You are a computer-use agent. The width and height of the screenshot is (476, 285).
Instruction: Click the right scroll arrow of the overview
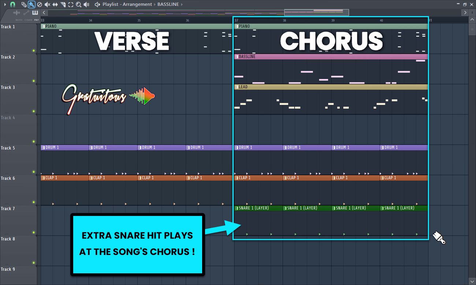(x=465, y=12)
